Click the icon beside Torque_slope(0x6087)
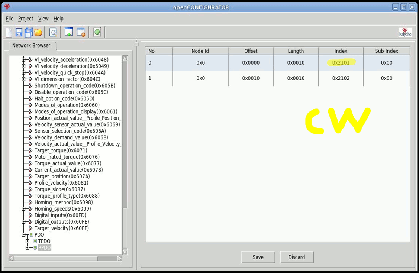This screenshot has height=273, width=419. (30, 189)
